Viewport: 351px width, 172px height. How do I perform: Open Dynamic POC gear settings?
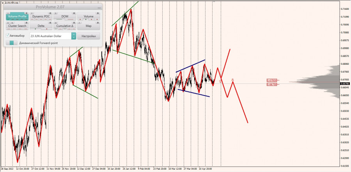tap(50, 13)
